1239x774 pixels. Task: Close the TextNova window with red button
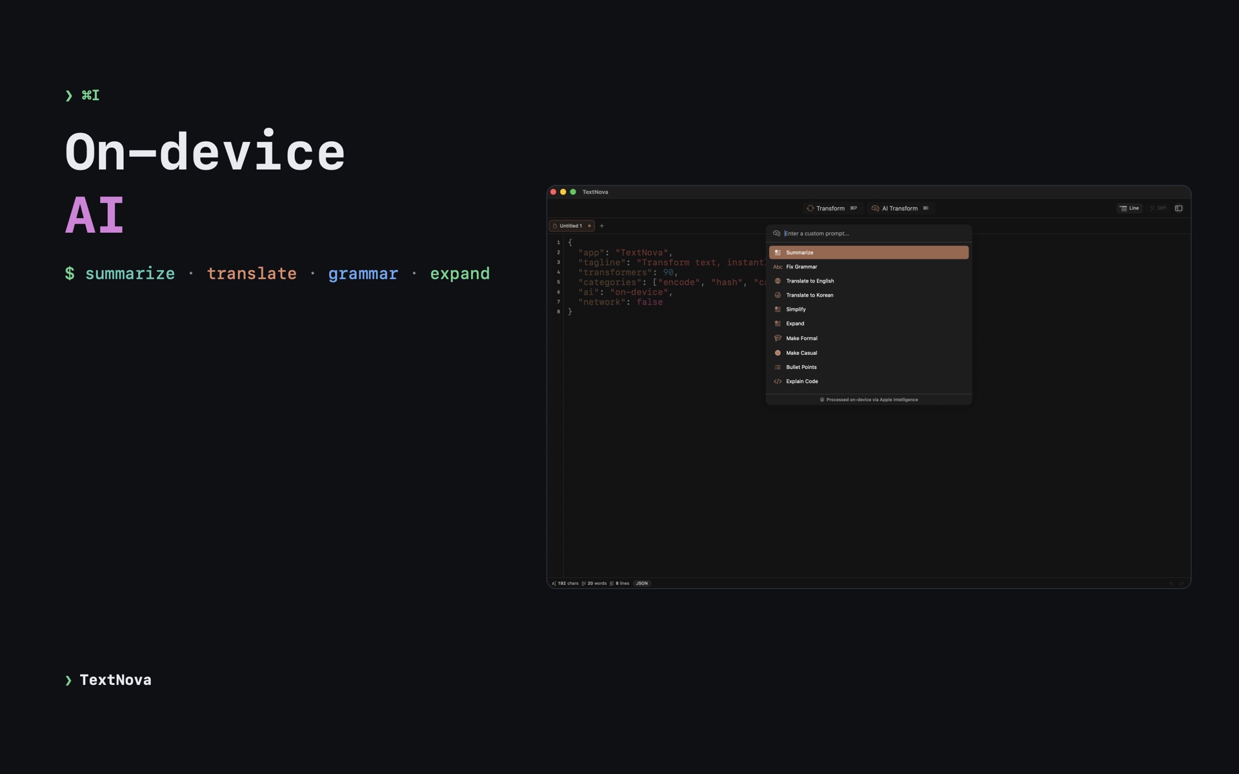(x=553, y=192)
